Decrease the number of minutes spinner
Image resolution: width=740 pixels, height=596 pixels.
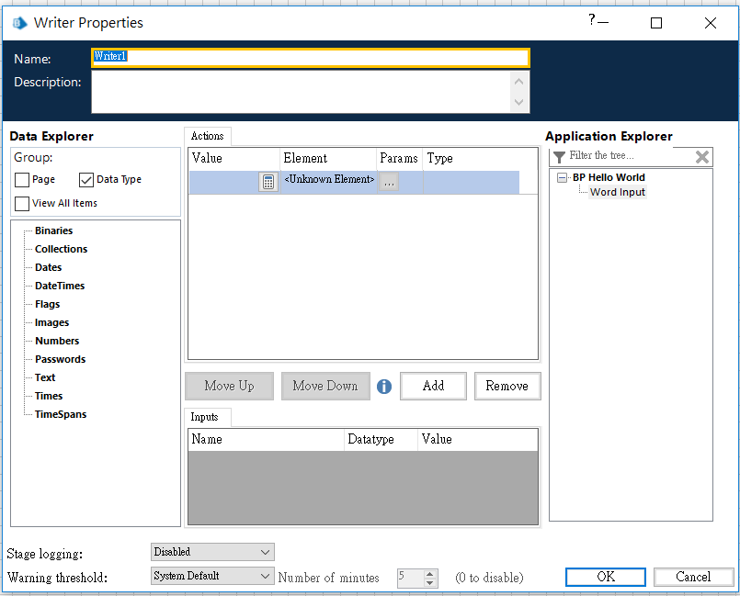429,583
